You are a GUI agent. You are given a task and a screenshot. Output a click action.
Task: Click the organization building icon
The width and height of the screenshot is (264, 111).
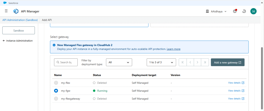pos(208,11)
